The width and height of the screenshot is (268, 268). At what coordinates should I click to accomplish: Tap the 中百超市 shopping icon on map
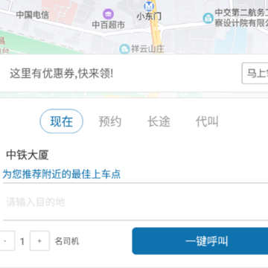108,14
